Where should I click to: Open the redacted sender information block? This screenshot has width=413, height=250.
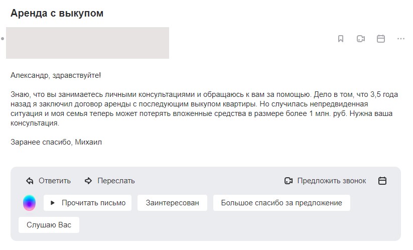click(x=87, y=43)
